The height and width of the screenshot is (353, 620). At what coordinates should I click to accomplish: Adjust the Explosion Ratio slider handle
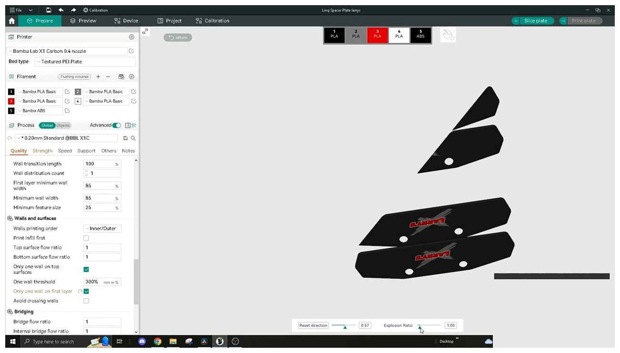click(420, 327)
